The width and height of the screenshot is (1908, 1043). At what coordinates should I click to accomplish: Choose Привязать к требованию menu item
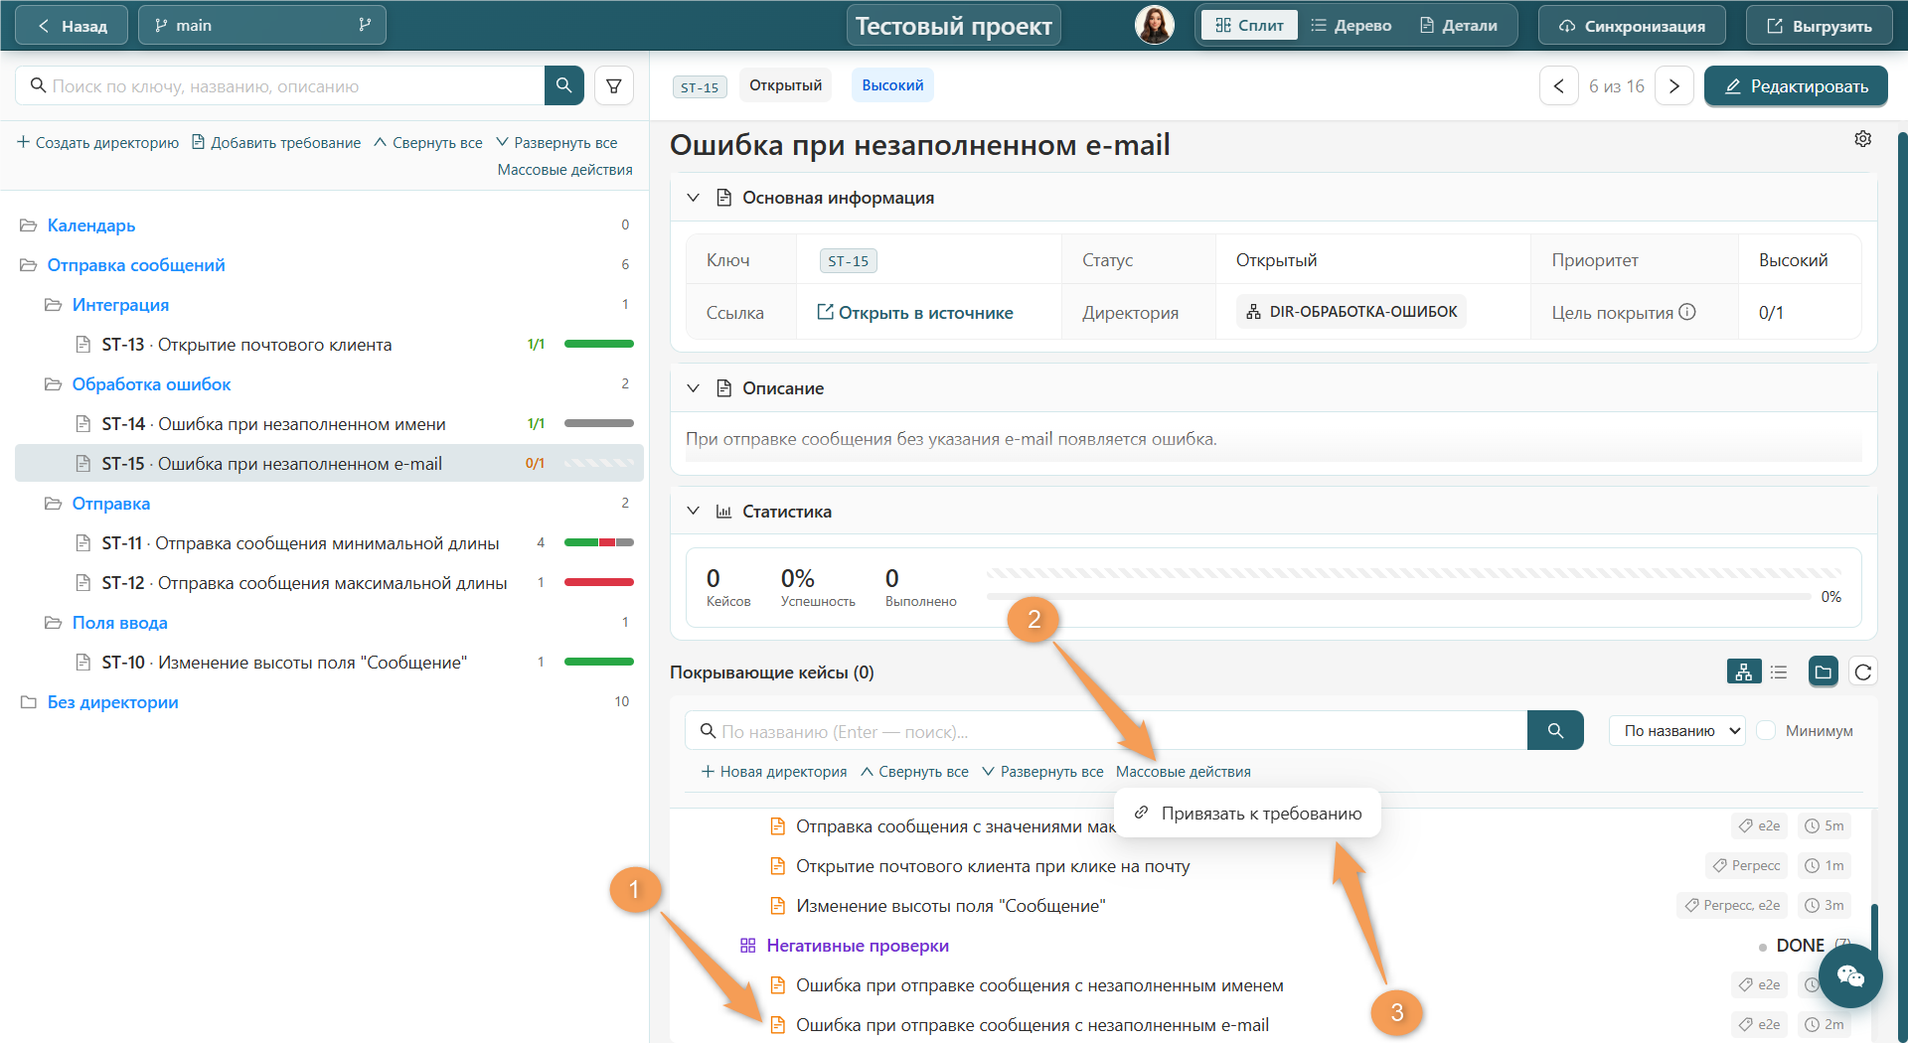click(x=1247, y=814)
